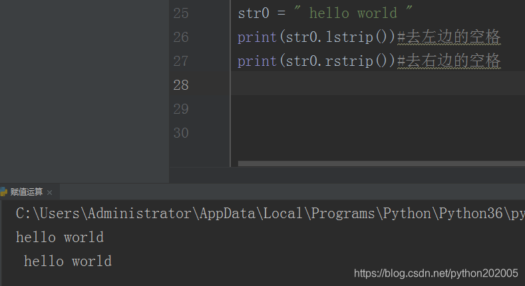This screenshot has width=525, height=286.
Task: Click the str0 assignment code line
Action: pyautogui.click(x=325, y=13)
